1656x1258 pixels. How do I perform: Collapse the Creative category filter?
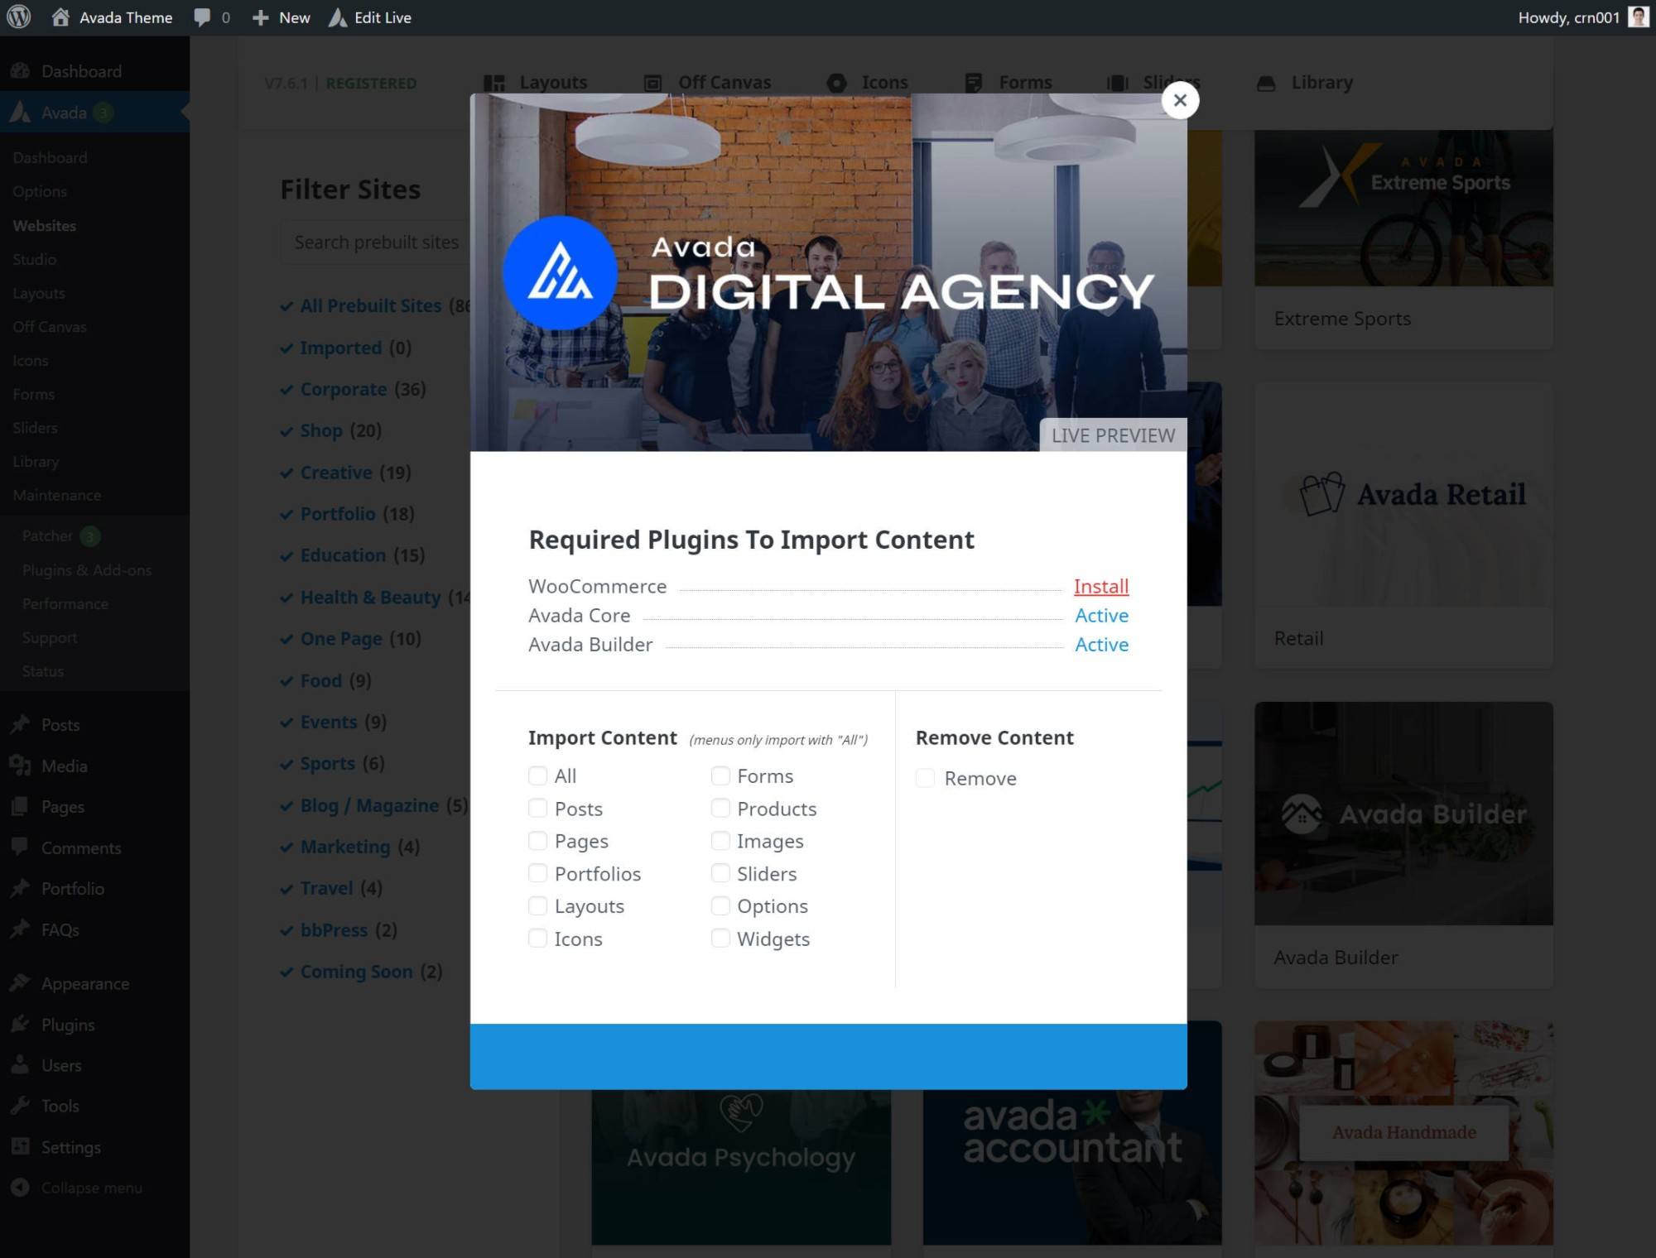click(337, 473)
